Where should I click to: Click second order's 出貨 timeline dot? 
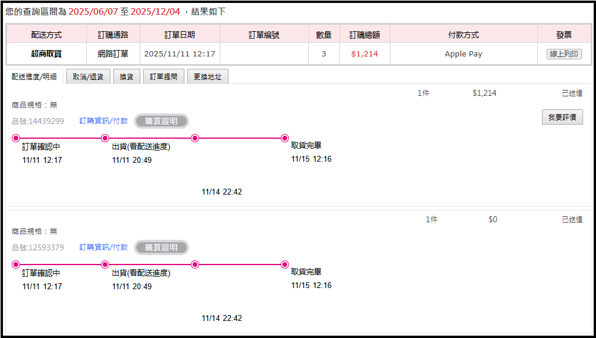pos(106,265)
